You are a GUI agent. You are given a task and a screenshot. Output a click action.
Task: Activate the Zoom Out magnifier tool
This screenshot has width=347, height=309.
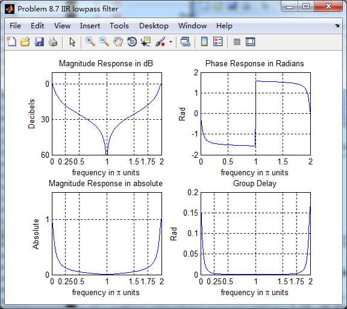(x=104, y=42)
